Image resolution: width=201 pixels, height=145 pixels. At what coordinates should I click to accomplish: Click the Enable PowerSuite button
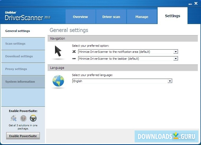tap(23, 136)
